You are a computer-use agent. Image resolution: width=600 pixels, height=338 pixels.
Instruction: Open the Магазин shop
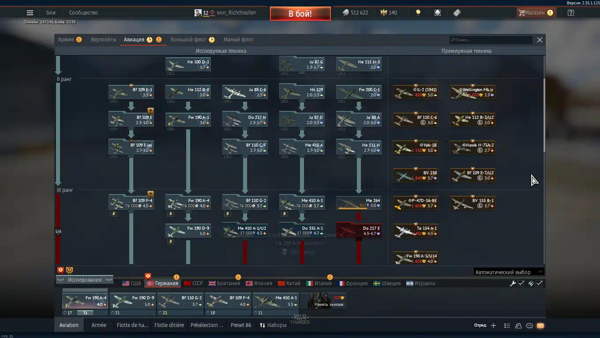click(x=536, y=13)
